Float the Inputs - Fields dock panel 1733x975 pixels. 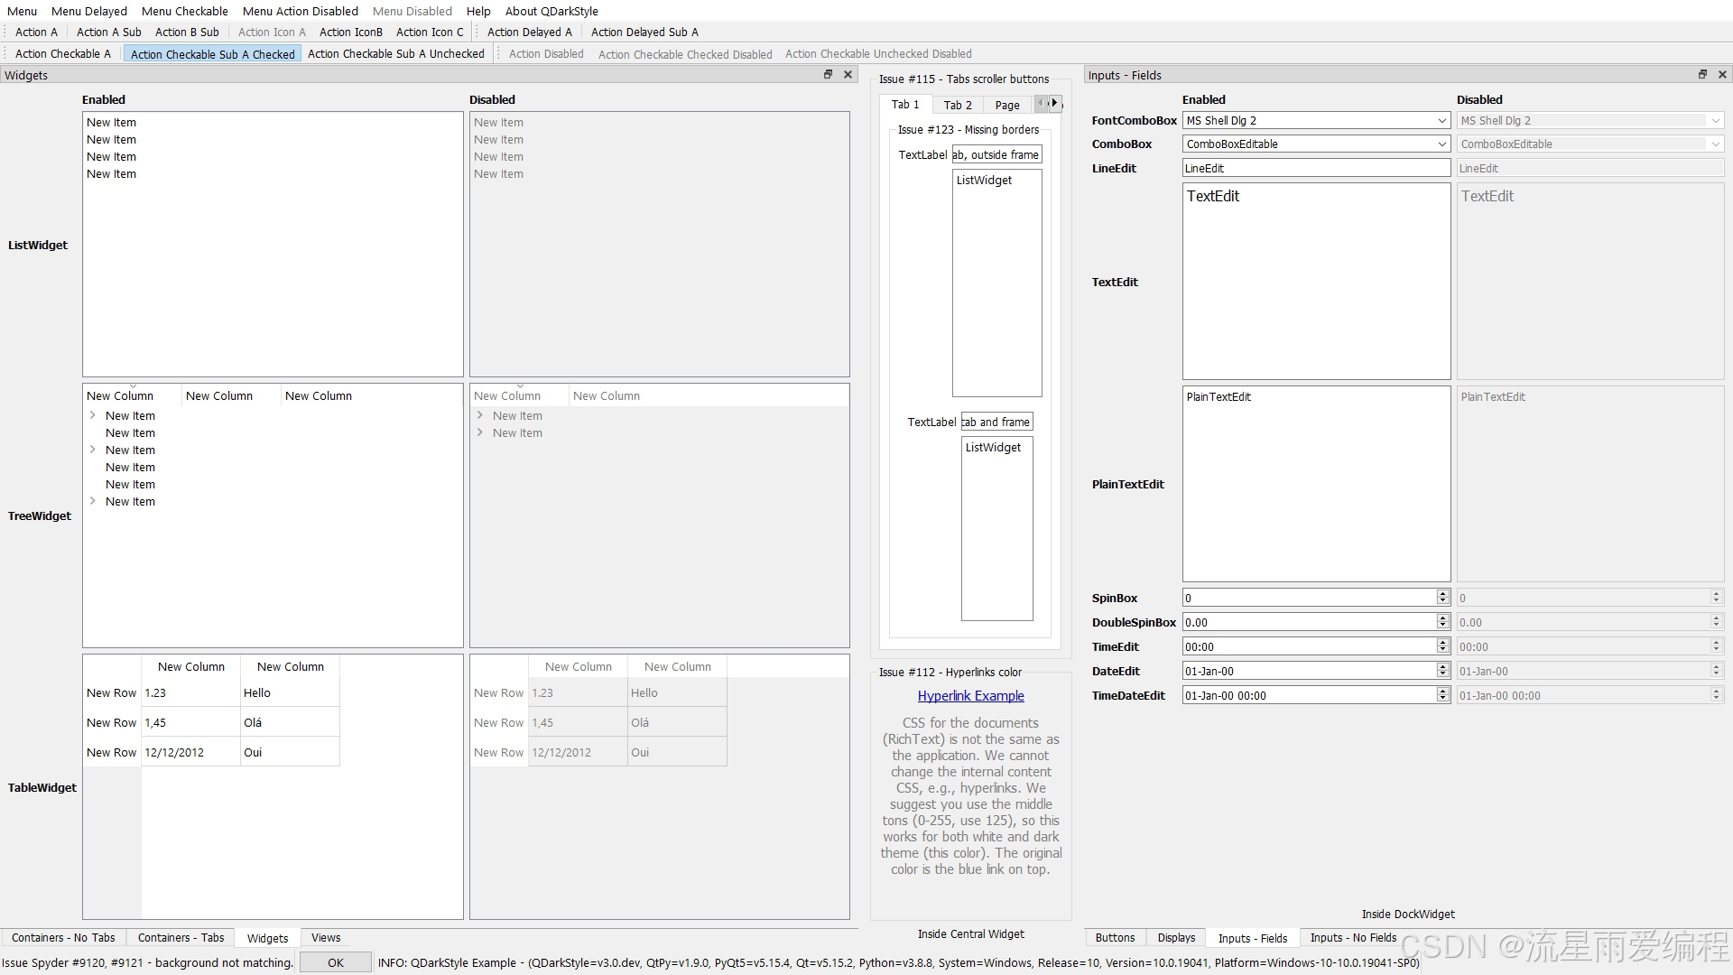coord(1702,75)
